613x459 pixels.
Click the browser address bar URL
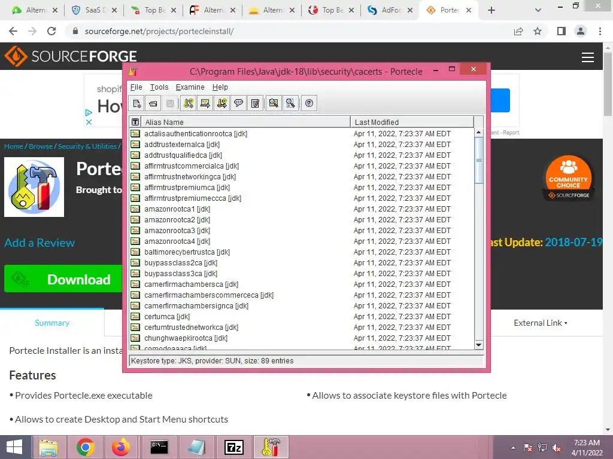pos(159,31)
